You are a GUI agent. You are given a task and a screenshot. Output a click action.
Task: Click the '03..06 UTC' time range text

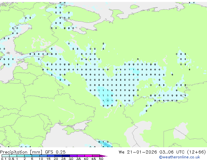tap(172, 152)
